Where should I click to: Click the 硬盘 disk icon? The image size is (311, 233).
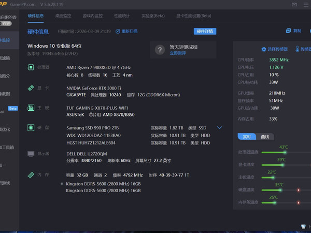(31, 127)
